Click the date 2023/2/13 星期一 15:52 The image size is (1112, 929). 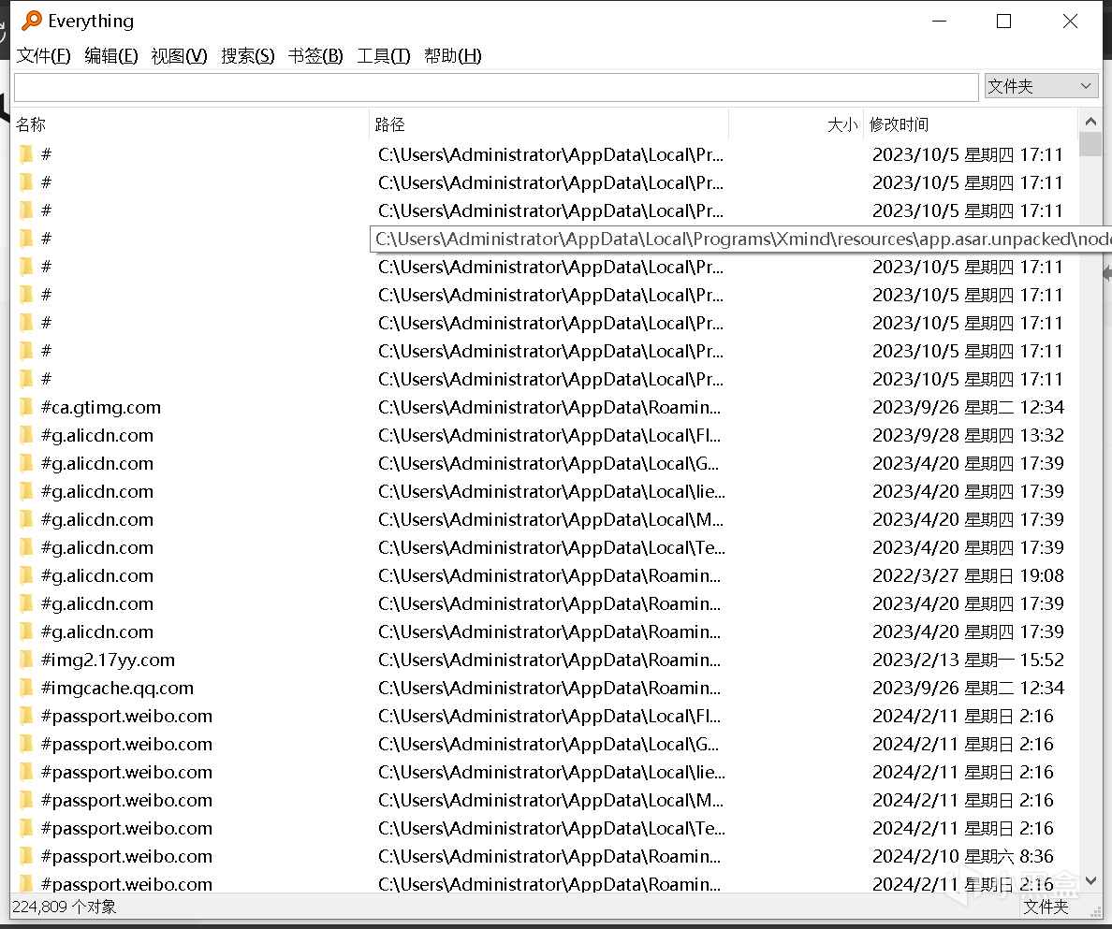(x=968, y=660)
